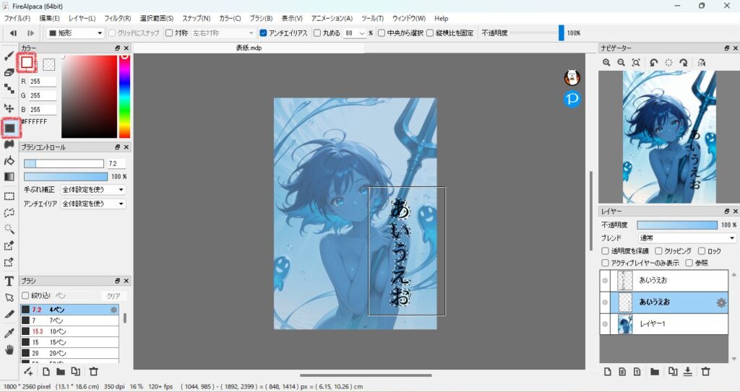Screen dimensions: 740x392
Task: Pick color from saturation gradient square
Action: [x=89, y=96]
